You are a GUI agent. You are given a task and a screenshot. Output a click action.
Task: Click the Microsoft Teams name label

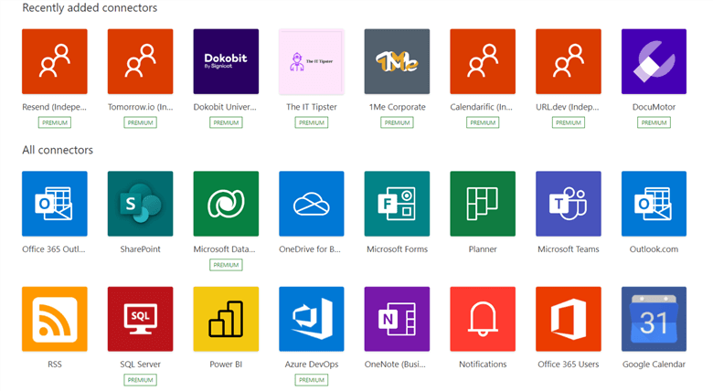pyautogui.click(x=569, y=249)
